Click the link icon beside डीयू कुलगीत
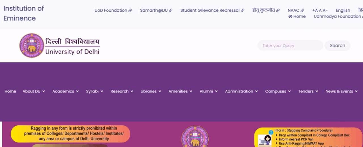Viewport: 363px width, 147px height. click(278, 10)
